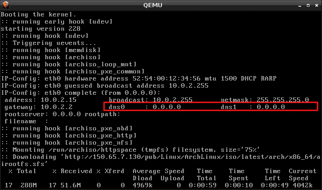This screenshot has height=190, width=322.
Task: Maximize the QEMU window
Action: pos(308,5)
